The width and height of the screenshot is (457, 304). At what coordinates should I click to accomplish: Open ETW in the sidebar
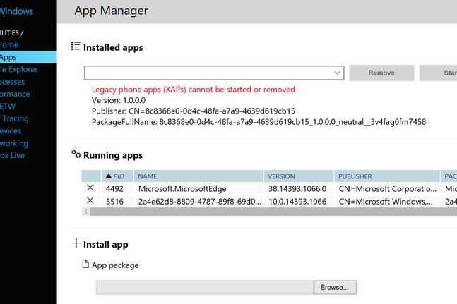click(8, 107)
